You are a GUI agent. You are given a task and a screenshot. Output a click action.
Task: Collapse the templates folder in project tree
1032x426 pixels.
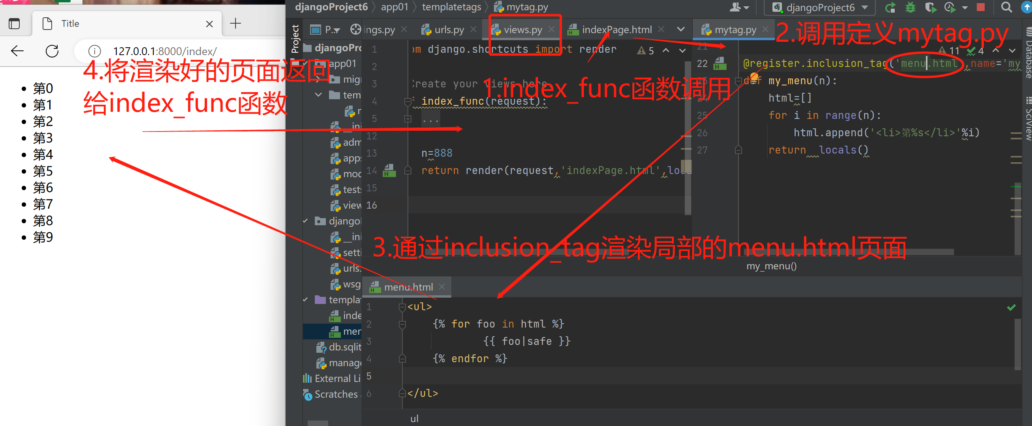click(x=306, y=300)
